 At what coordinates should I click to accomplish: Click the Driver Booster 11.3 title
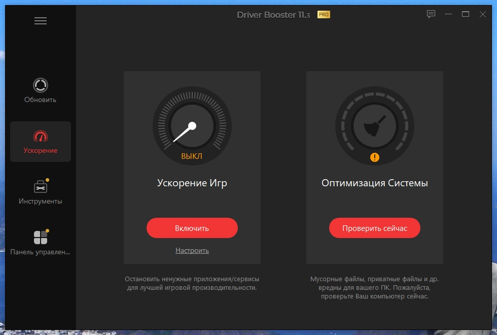pos(273,15)
